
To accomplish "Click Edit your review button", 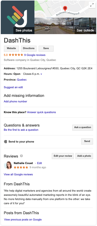I will (63, 156).
